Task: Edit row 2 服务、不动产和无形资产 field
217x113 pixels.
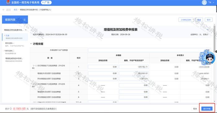Action: point(134,73)
